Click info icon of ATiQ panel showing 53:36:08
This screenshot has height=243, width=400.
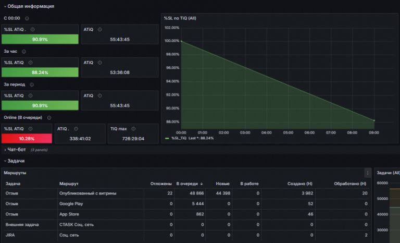point(100,63)
